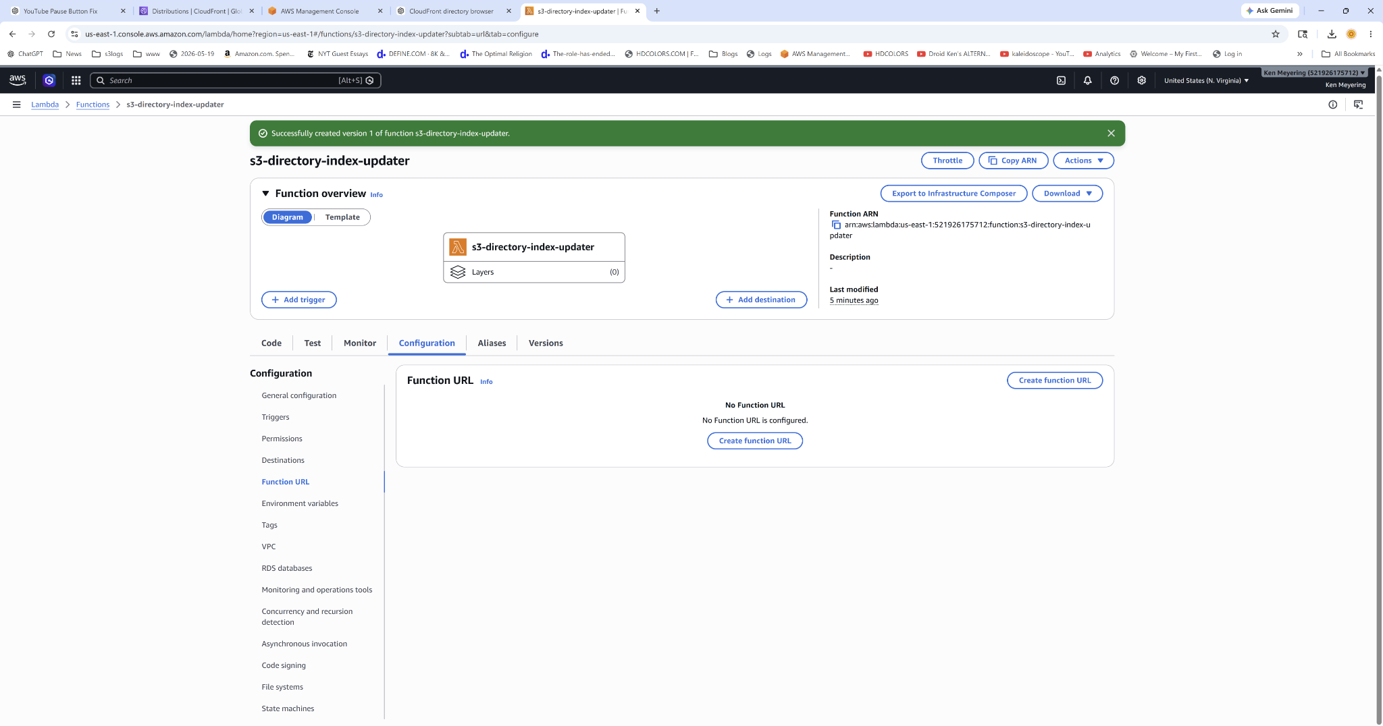Switch to the Test tab
The width and height of the screenshot is (1383, 726).
313,343
